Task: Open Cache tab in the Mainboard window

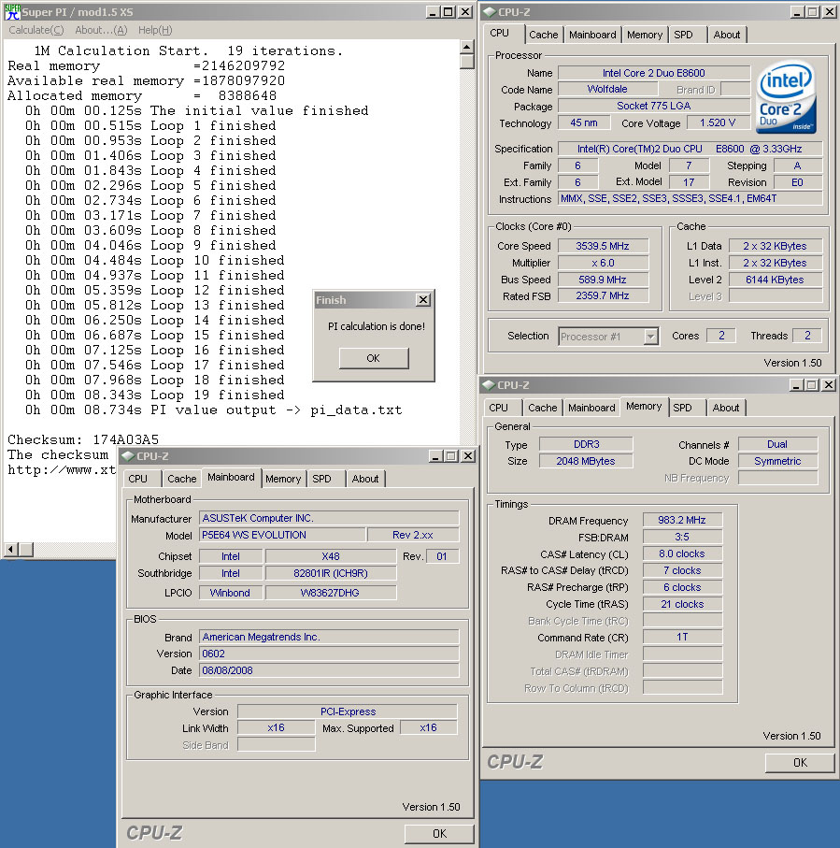Action: click(181, 479)
